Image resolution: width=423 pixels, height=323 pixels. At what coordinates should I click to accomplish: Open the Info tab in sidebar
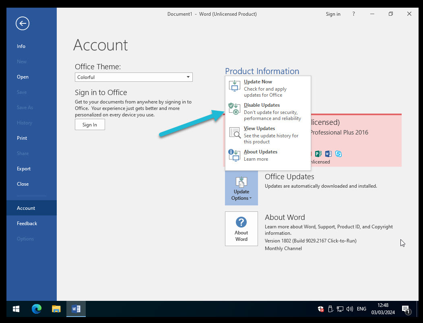(x=21, y=46)
